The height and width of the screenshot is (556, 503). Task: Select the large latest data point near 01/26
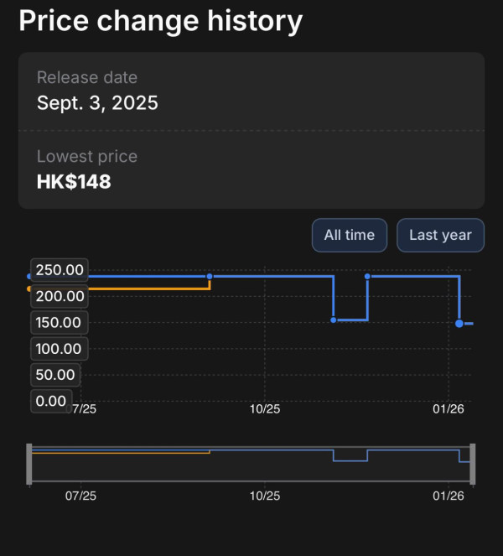pyautogui.click(x=459, y=323)
